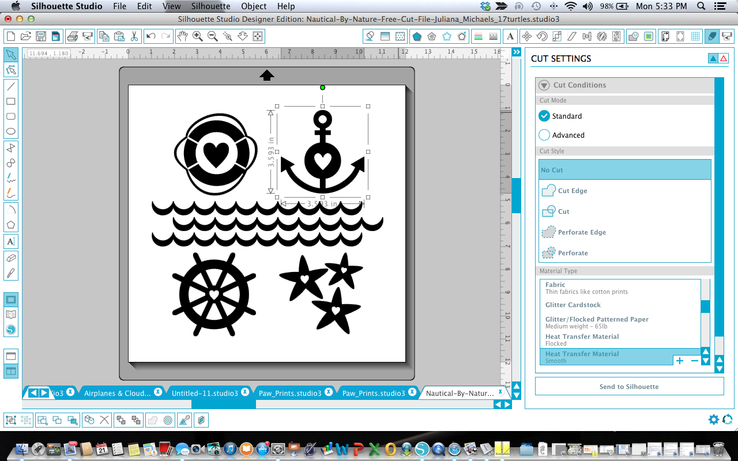
Task: Select the Text tool in left toolbar
Action: [11, 241]
